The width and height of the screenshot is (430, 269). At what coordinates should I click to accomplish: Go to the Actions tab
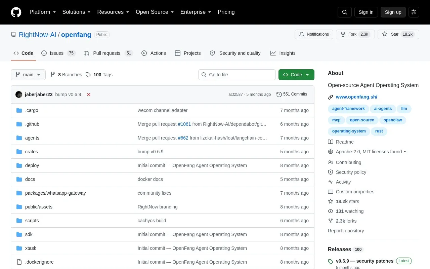click(154, 53)
